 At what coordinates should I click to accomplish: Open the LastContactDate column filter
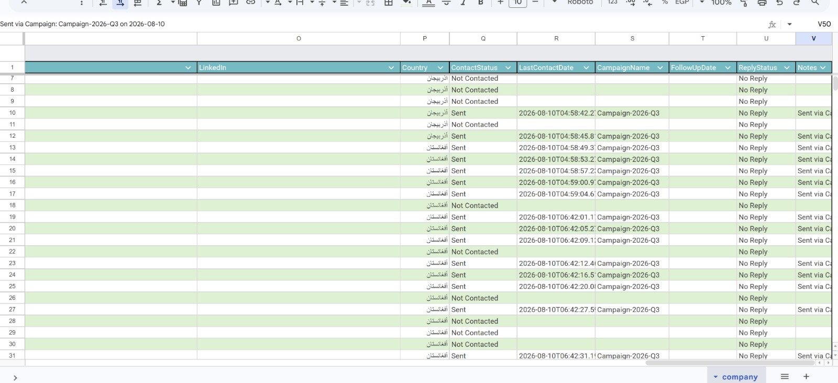(x=586, y=68)
